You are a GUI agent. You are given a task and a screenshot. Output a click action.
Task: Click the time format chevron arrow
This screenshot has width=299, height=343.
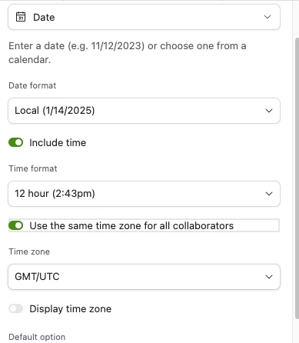tap(269, 194)
